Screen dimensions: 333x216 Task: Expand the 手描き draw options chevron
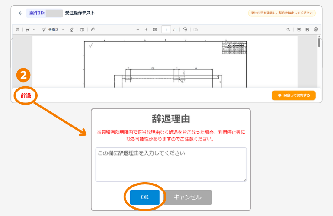(63, 29)
